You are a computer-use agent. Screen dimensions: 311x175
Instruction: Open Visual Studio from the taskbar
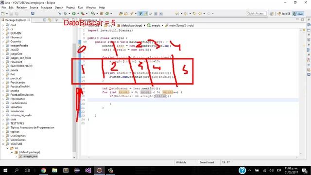(x=88, y=171)
